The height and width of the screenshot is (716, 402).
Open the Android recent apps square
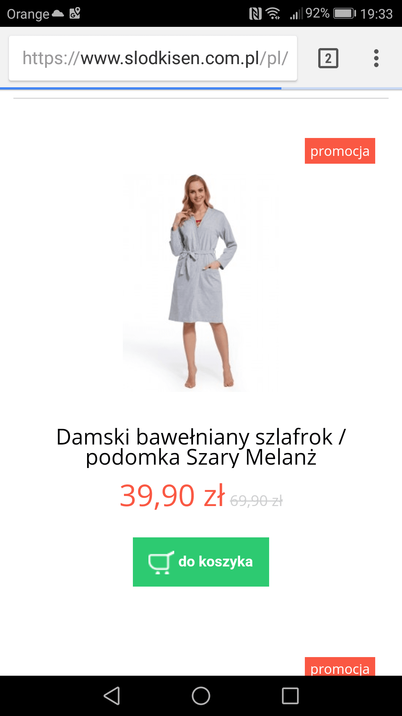[x=290, y=696]
